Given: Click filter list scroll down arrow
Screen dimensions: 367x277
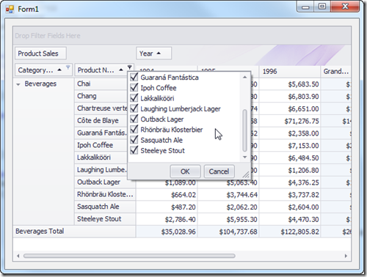Looking at the screenshot, I should 244,157.
